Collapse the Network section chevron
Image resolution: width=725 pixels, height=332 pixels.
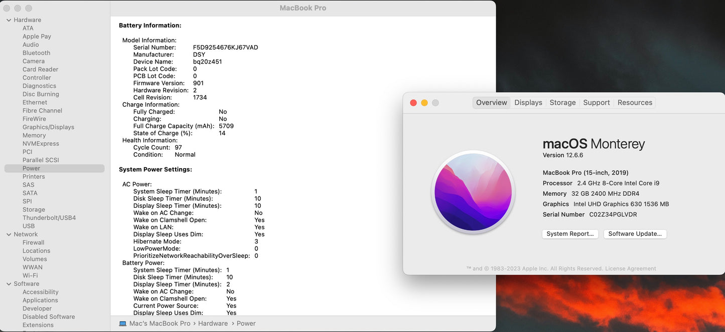9,234
